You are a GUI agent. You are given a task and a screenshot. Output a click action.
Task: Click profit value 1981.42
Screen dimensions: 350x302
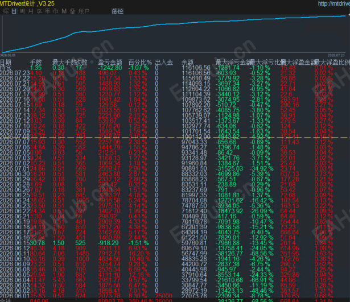(109, 100)
